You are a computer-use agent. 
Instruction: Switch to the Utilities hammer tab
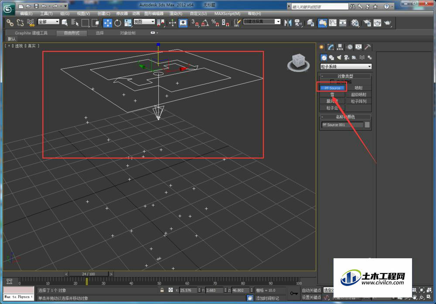point(368,47)
